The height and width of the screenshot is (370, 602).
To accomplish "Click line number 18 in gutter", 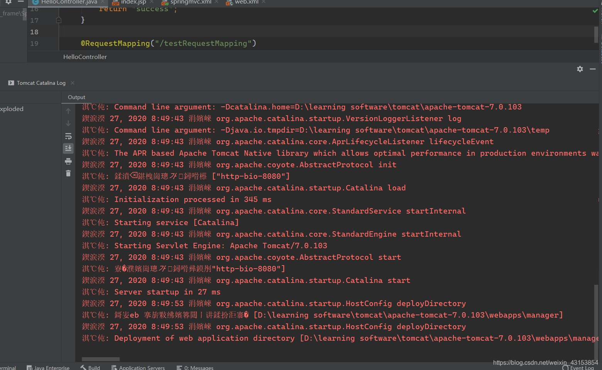I will [x=34, y=32].
